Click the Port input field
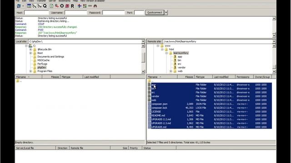Viewport: 291px width, 163px height. tap(139, 13)
